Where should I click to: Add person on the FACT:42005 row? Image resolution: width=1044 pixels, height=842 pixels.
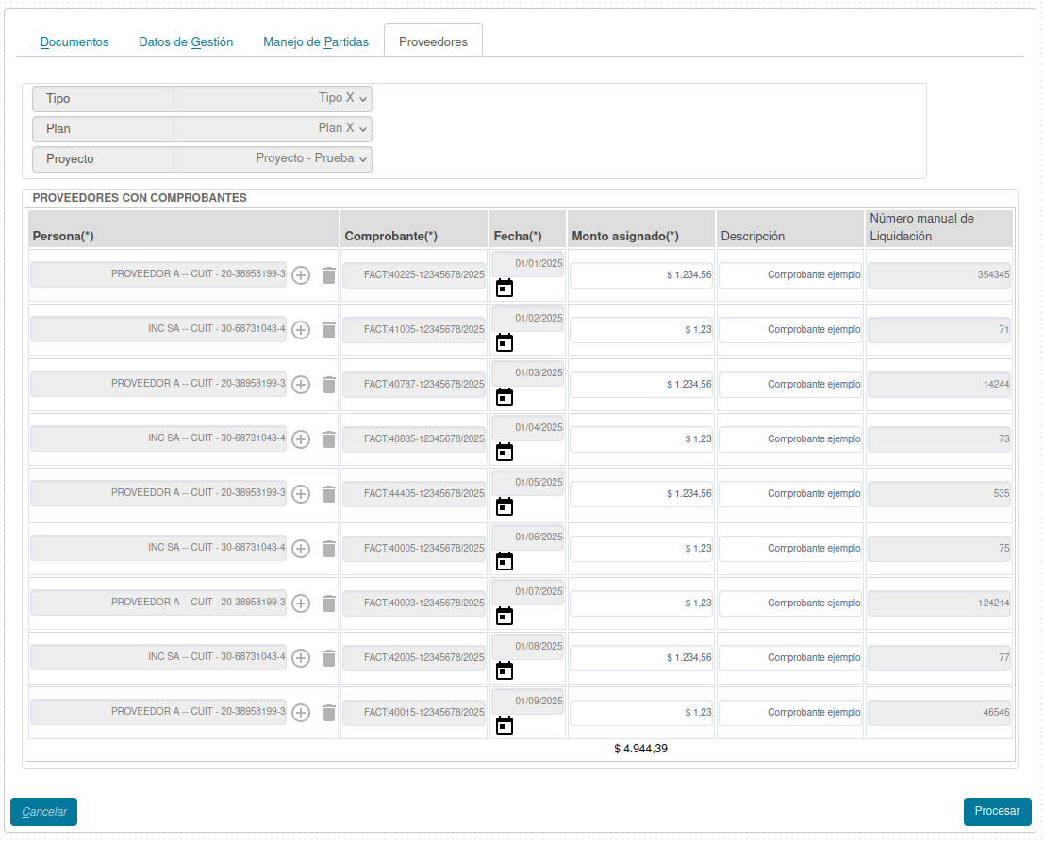pyautogui.click(x=301, y=658)
